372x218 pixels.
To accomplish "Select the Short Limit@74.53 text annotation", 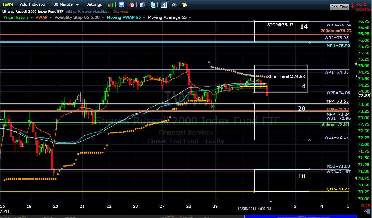I will point(286,77).
